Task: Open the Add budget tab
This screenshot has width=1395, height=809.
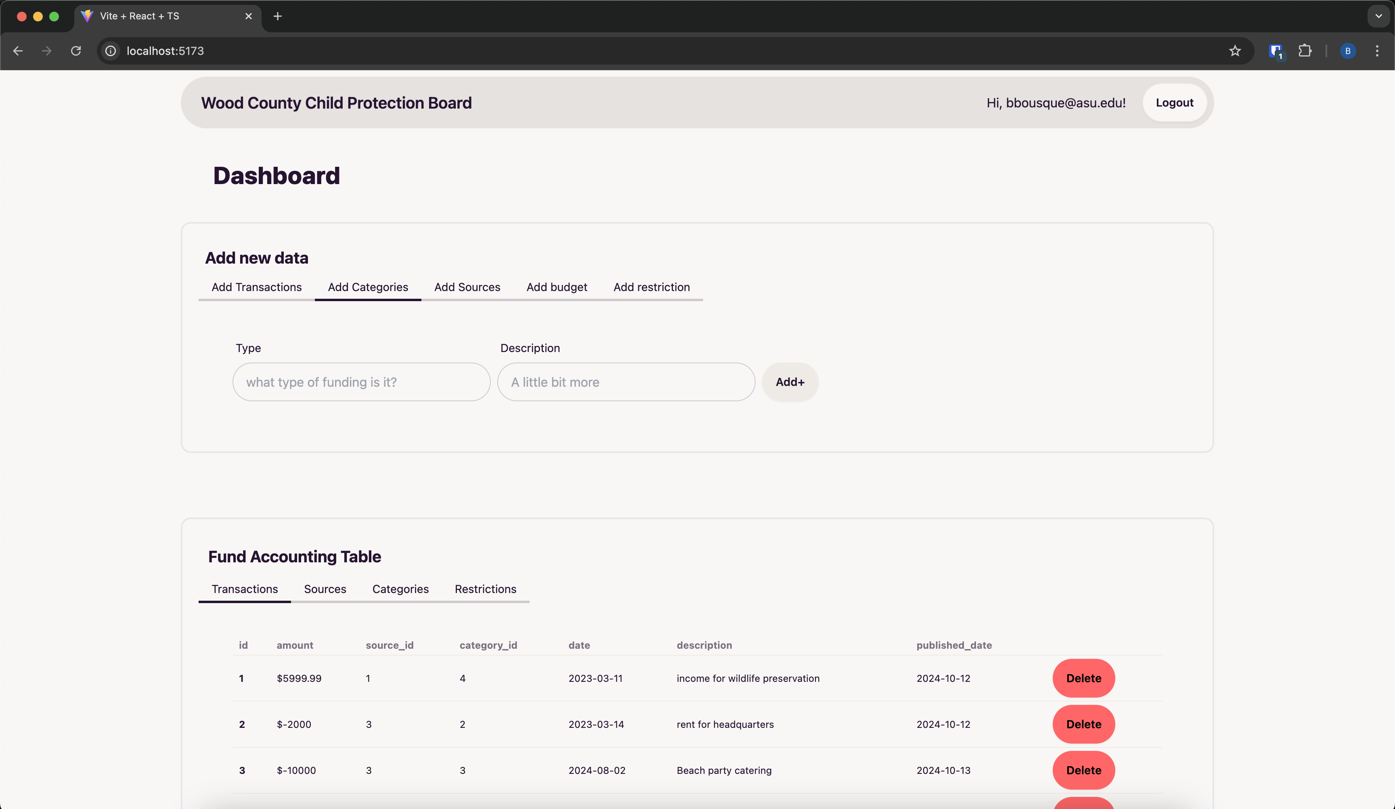Action: click(x=556, y=287)
